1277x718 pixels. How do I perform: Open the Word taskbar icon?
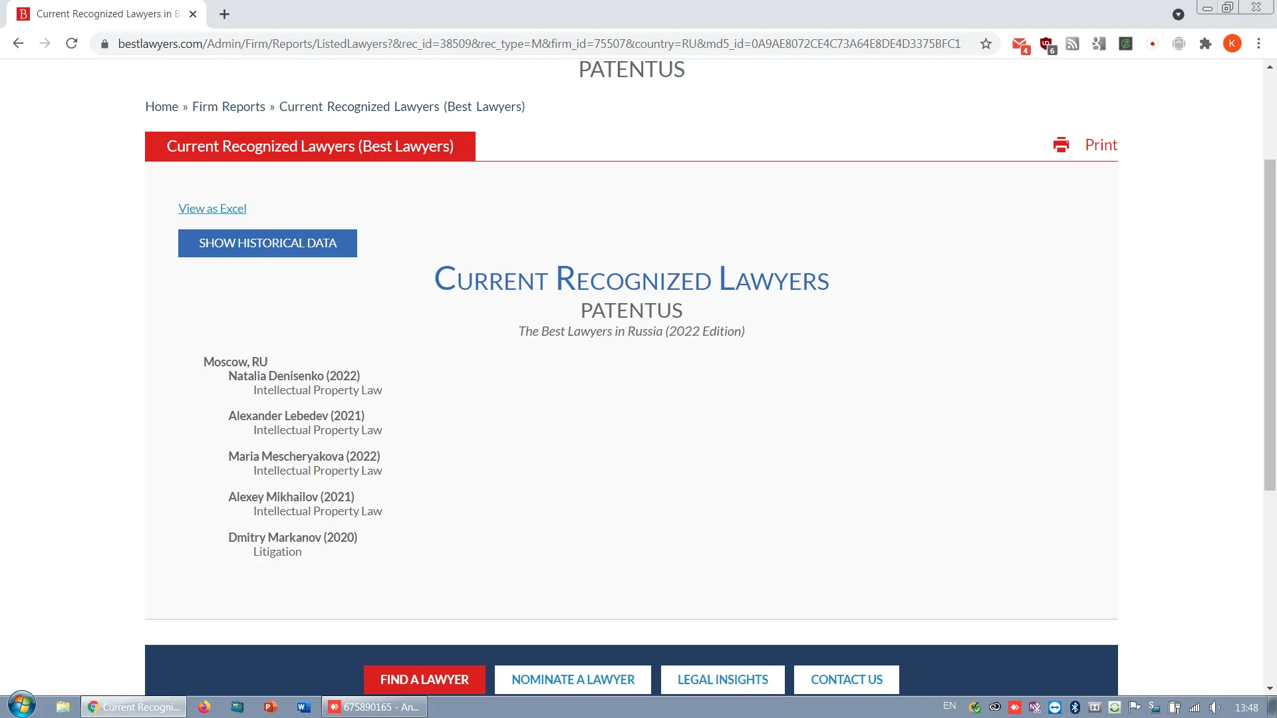click(303, 707)
